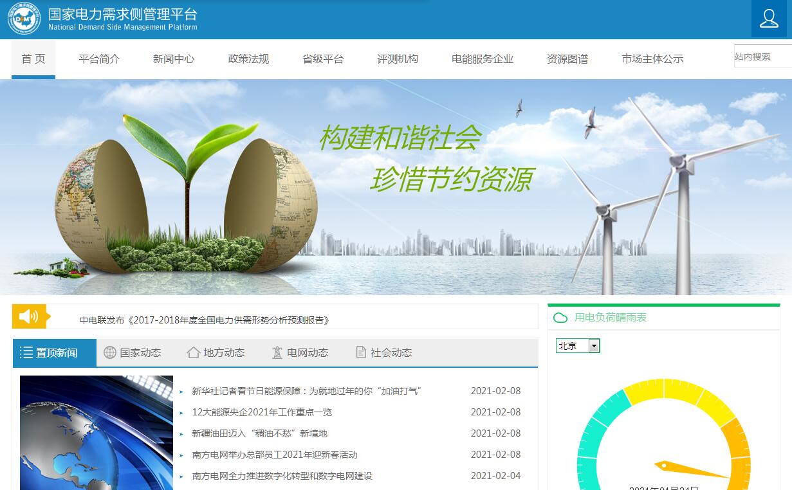Click the globe news thumbnail image
Image resolution: width=792 pixels, height=490 pixels.
[97, 432]
